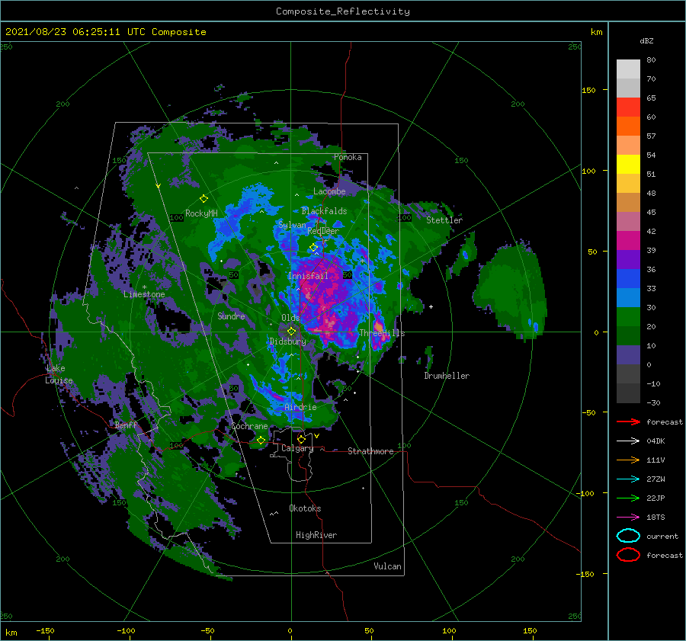
Task: Pick the bright yellow 51–54 dBZ swatch
Action: coord(628,165)
